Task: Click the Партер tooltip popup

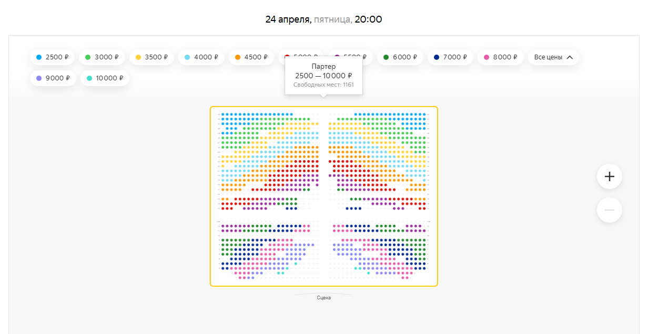Action: pyautogui.click(x=323, y=75)
